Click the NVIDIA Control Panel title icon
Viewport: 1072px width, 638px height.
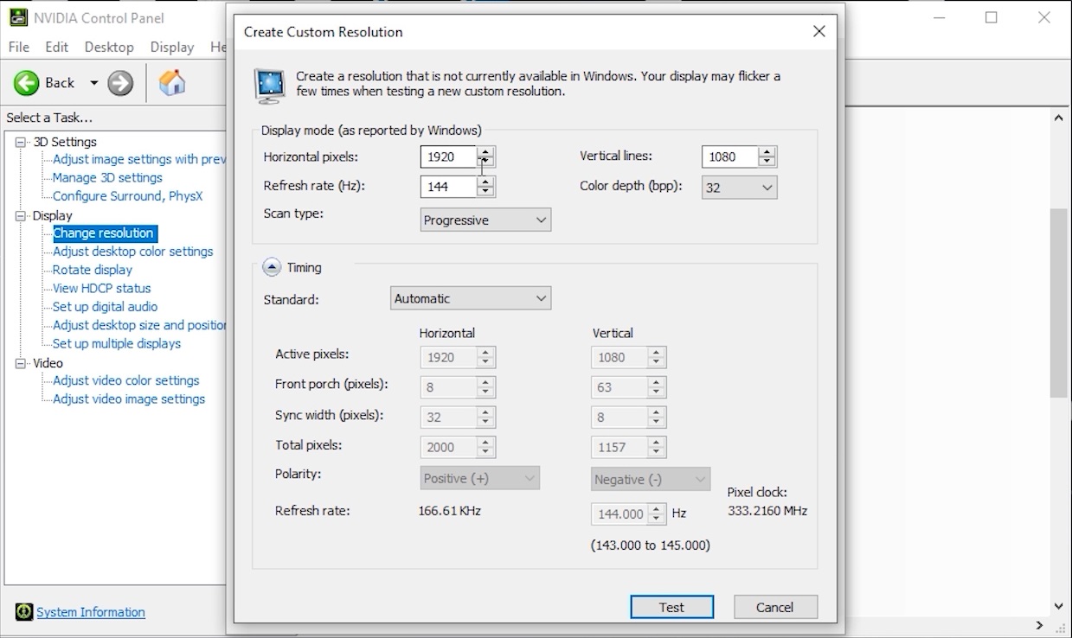click(x=18, y=17)
